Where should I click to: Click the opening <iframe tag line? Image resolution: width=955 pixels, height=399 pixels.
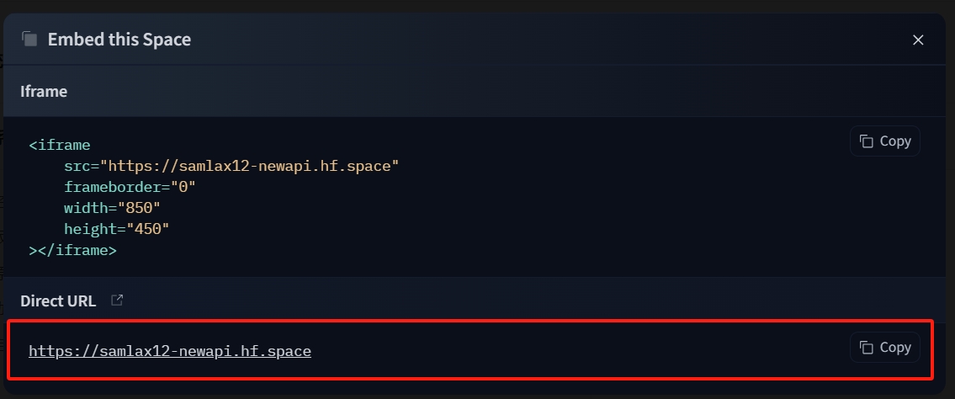click(x=60, y=145)
